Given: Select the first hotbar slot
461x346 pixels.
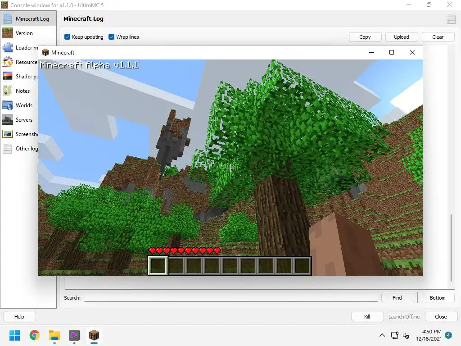Looking at the screenshot, I should (x=158, y=265).
